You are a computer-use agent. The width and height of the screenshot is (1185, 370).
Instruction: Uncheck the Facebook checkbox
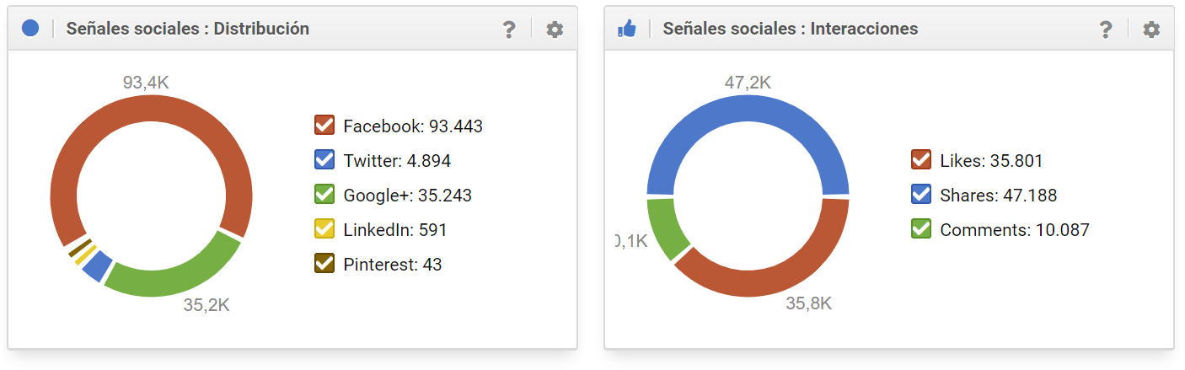(x=324, y=126)
